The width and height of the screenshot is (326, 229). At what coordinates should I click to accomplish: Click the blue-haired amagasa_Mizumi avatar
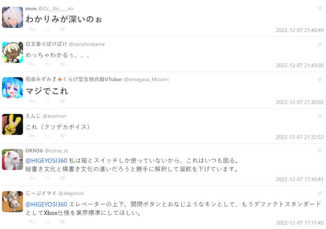point(13,87)
